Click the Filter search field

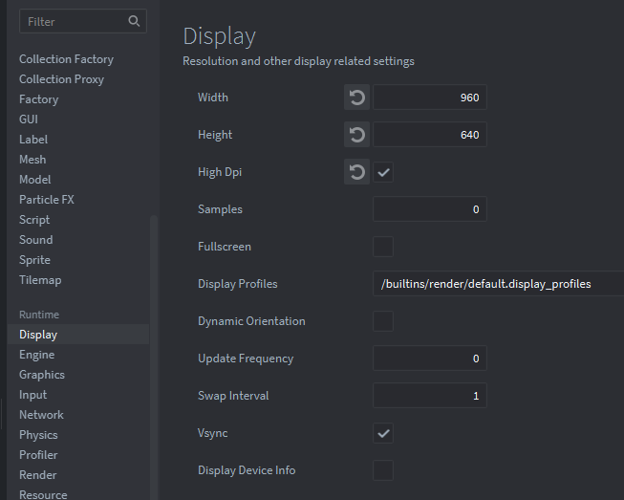point(72,21)
